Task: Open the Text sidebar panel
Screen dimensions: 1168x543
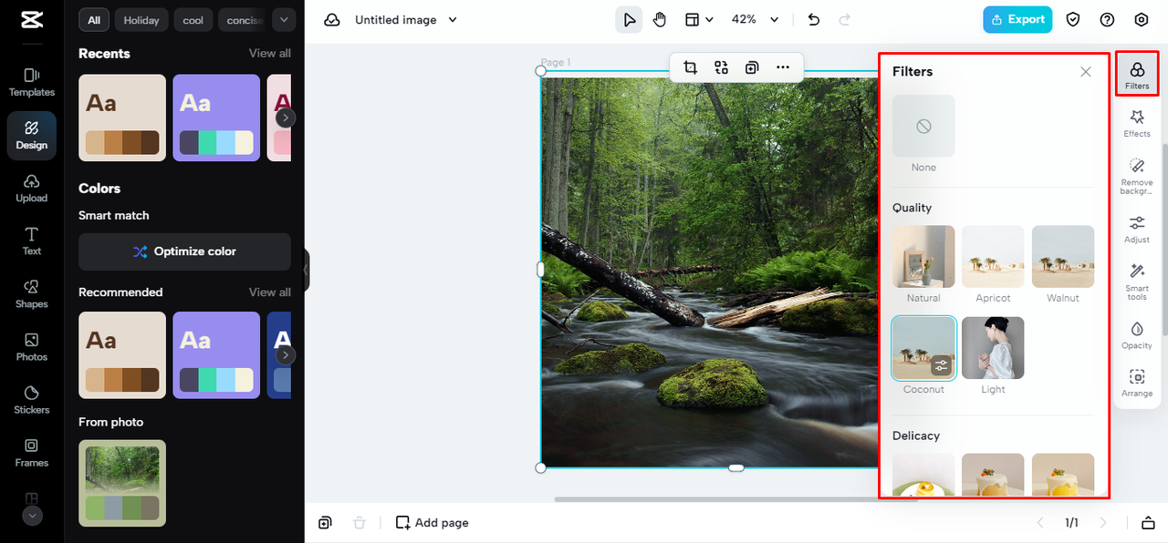Action: coord(32,241)
